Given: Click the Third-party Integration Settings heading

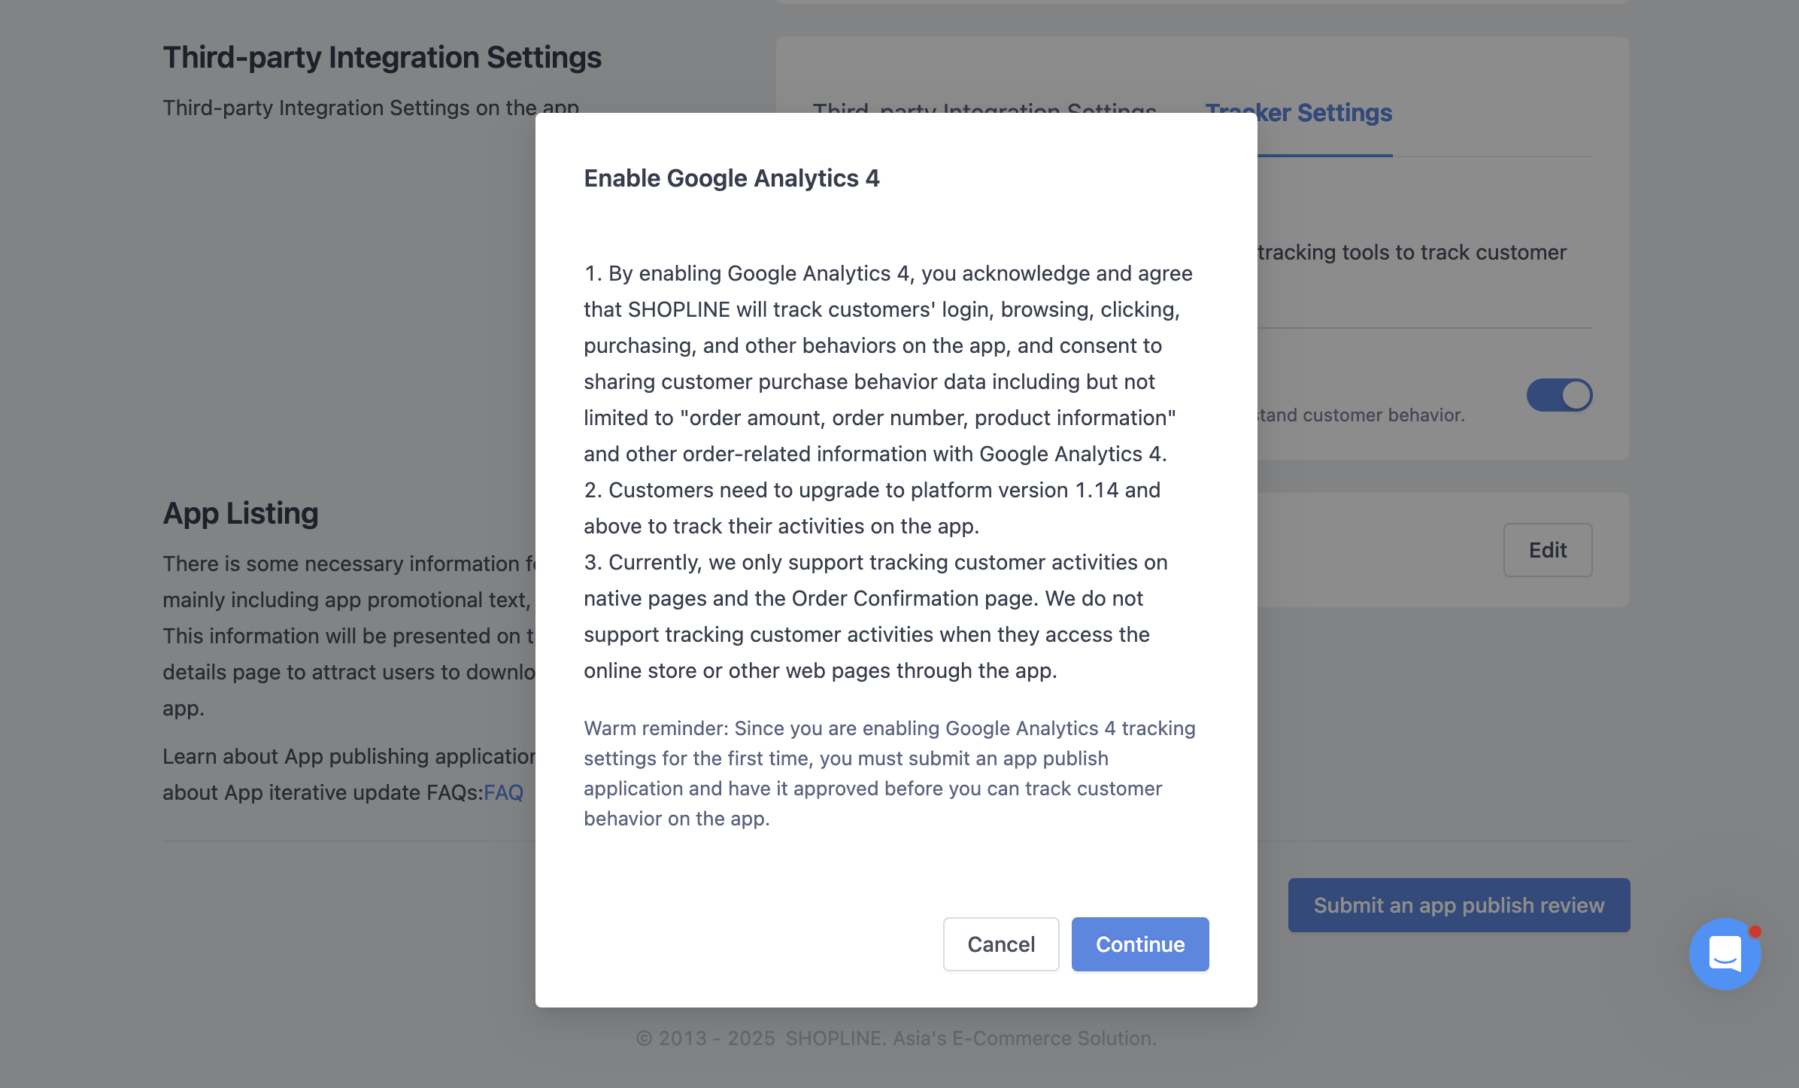Looking at the screenshot, I should (x=382, y=58).
